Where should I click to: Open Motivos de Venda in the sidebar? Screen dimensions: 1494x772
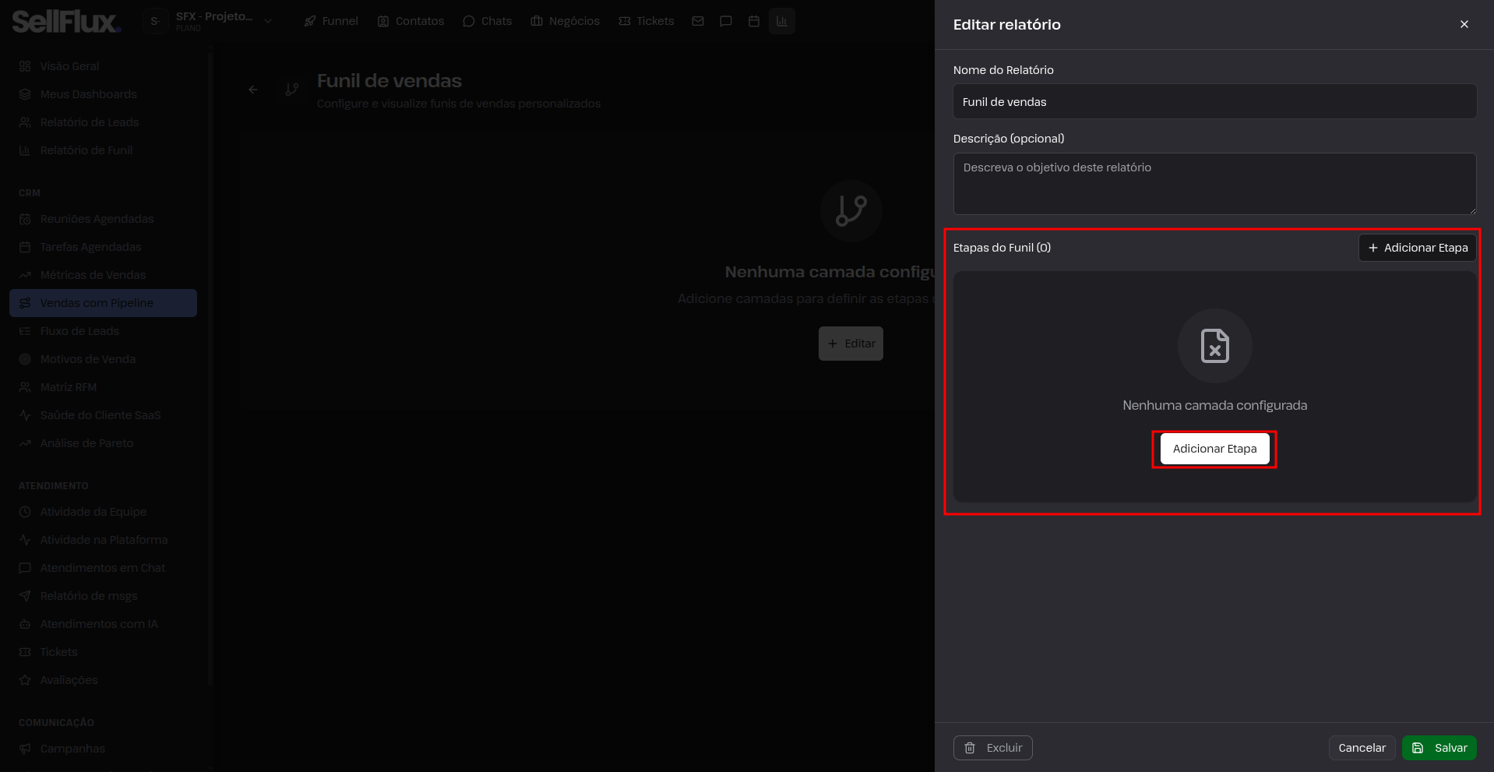coord(103,359)
